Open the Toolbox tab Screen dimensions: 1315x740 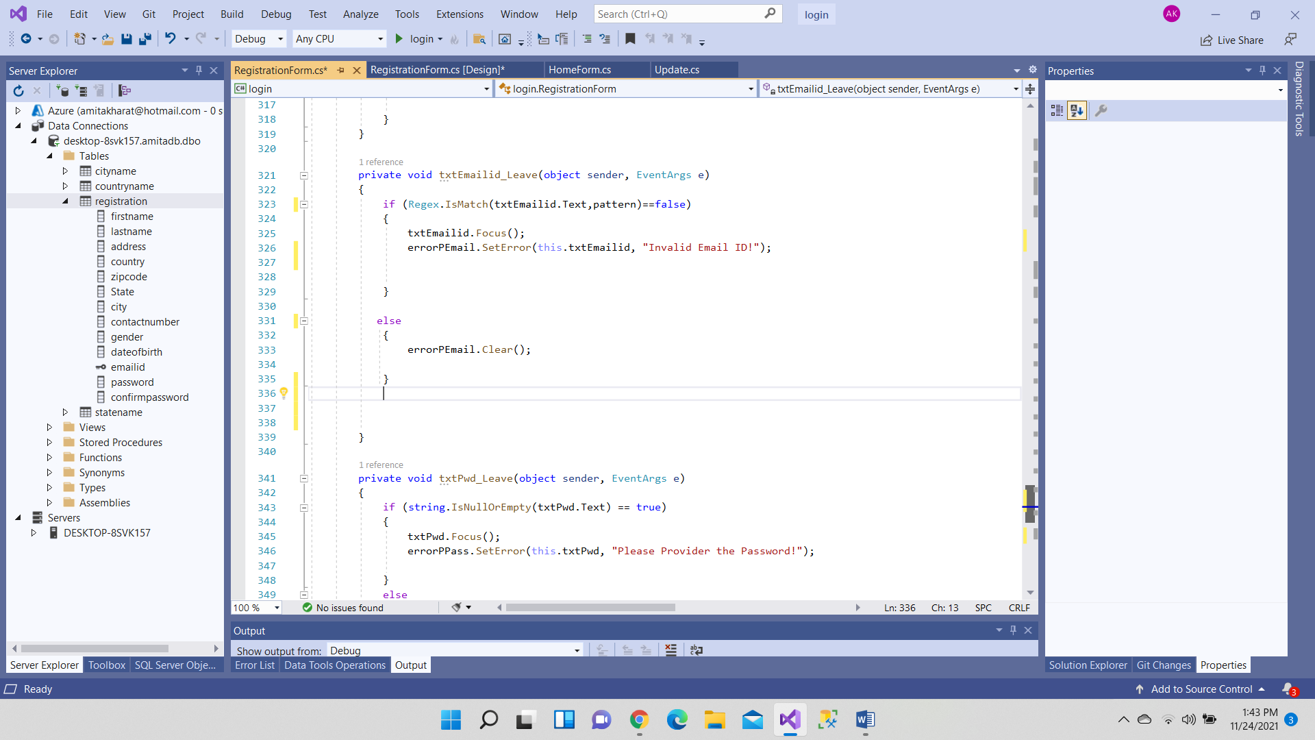tap(107, 665)
